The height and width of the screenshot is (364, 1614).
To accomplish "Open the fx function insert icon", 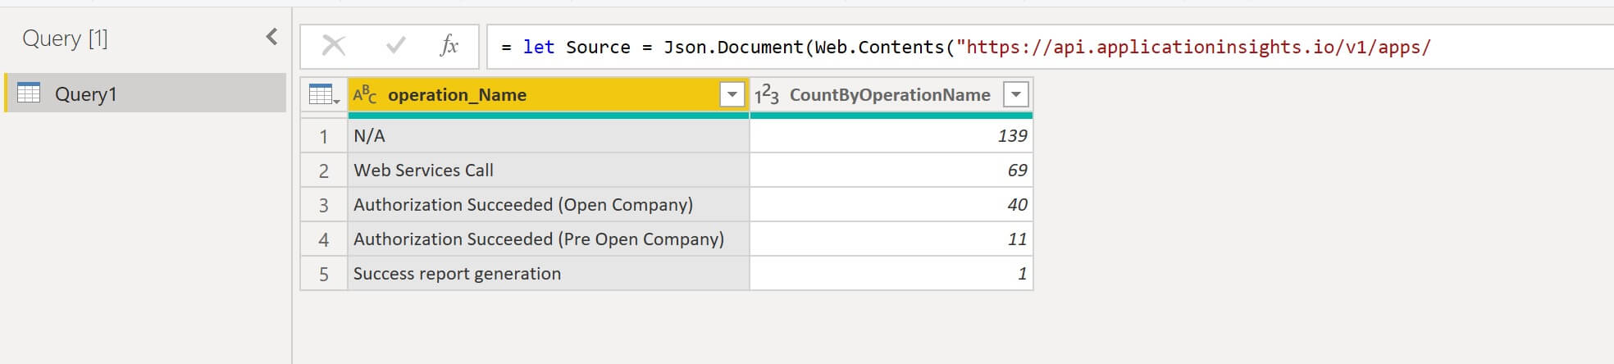I will click(x=449, y=46).
